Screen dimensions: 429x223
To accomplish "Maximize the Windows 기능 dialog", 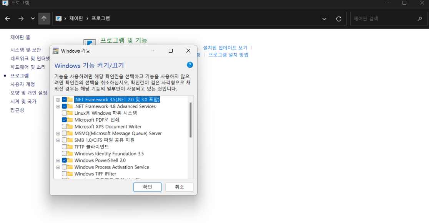I will 171,51.
